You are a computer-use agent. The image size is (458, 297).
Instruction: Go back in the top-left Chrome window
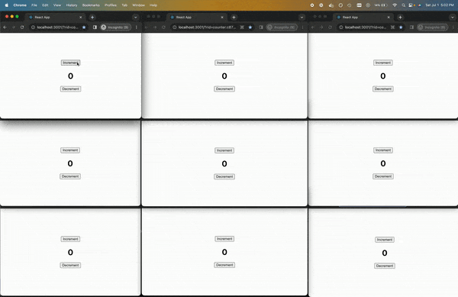5,27
